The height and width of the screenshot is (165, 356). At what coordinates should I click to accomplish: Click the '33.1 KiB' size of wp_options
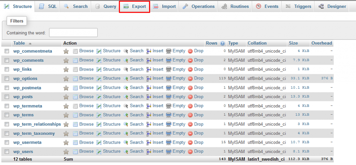(x=300, y=79)
